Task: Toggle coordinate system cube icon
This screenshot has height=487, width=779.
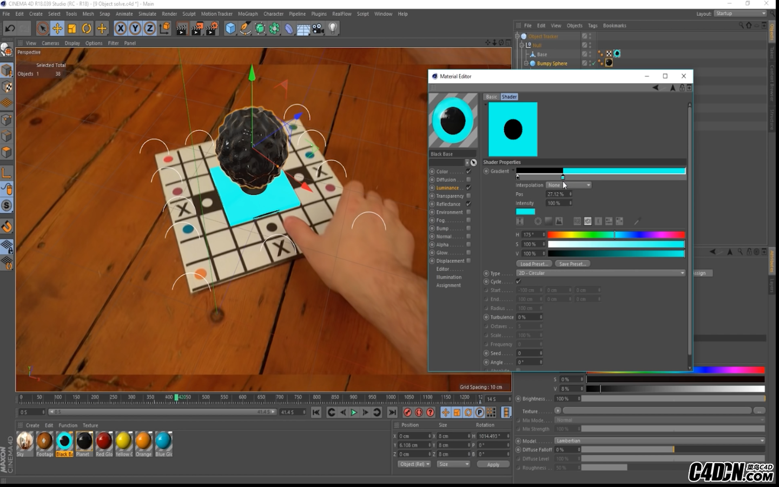Action: 165,29
